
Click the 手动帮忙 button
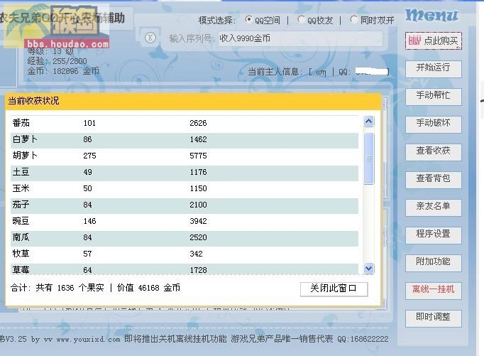[434, 97]
